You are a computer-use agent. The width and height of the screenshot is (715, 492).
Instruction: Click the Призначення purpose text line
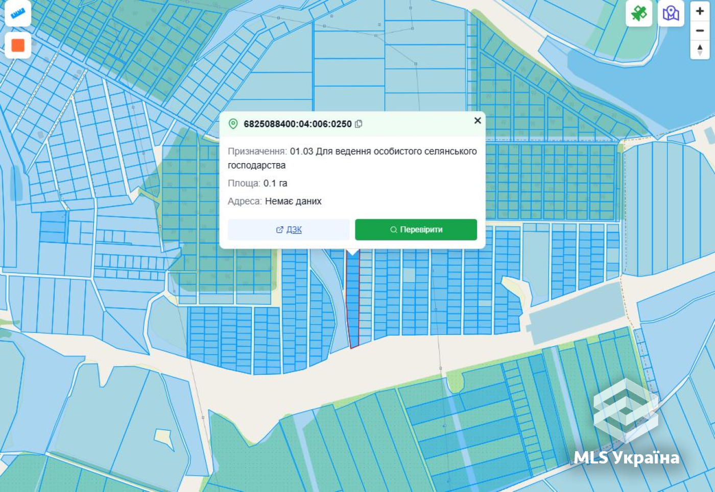(352, 158)
